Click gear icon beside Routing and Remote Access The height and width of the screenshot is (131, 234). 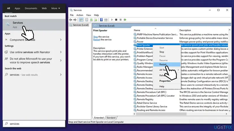(135, 110)
